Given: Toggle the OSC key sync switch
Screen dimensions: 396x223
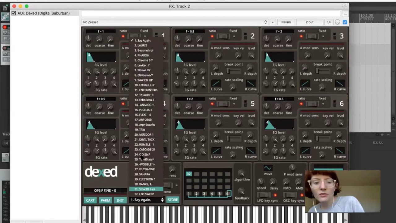Looking at the screenshot, I should [290, 195].
